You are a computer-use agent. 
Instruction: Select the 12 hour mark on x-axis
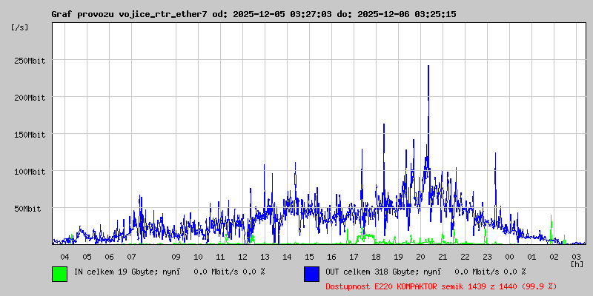point(242,256)
